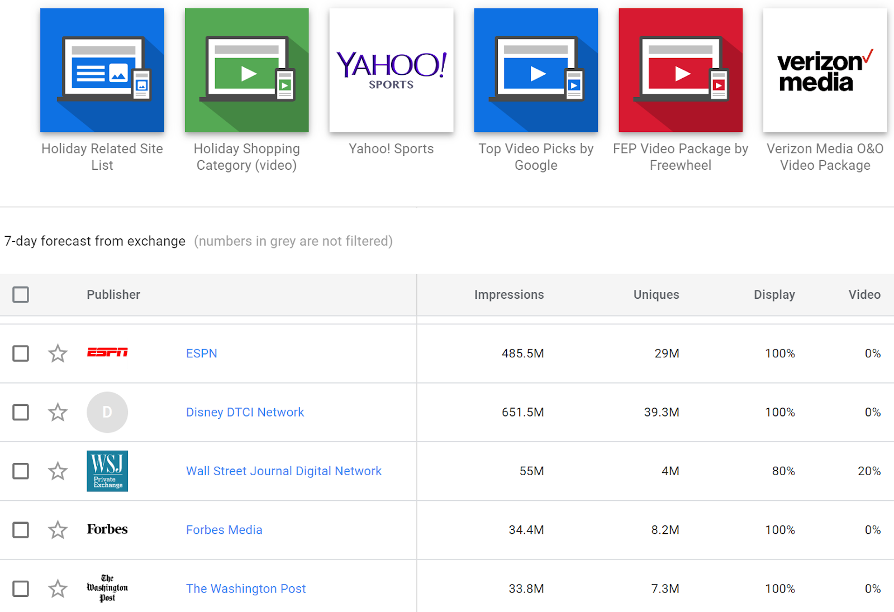Screen dimensions: 894x612
Task: Click Forbes uniques value 8.2M
Action: [665, 530]
